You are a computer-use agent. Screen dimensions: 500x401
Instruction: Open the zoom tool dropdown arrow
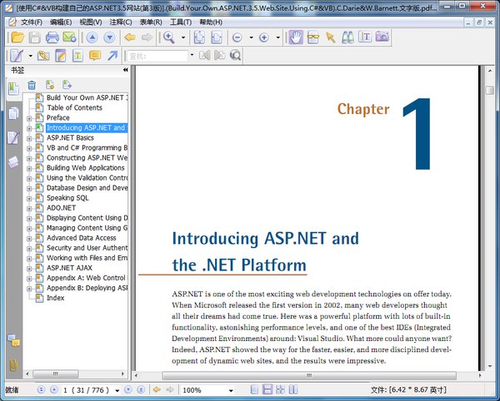click(x=183, y=37)
